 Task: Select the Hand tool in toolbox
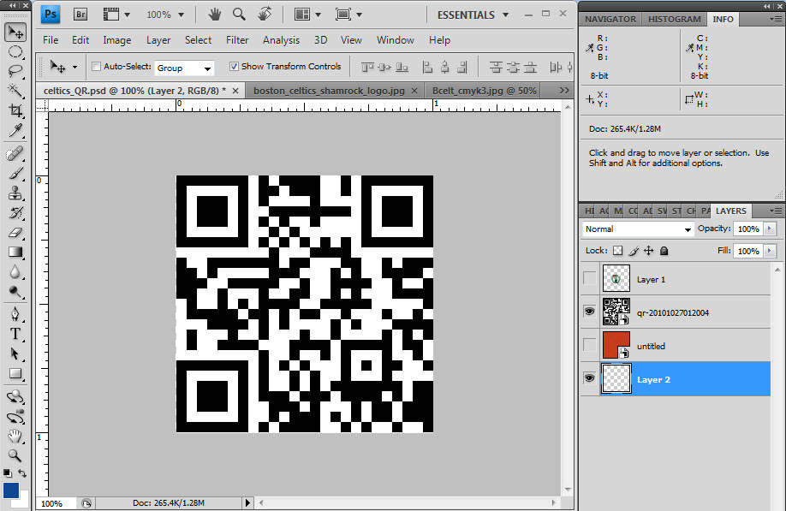pyautogui.click(x=15, y=436)
